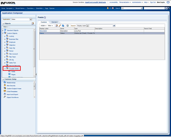Select Fields under Trouble Ticket
Image resolution: width=171 pixels, height=137 pixels.
(x=13, y=71)
